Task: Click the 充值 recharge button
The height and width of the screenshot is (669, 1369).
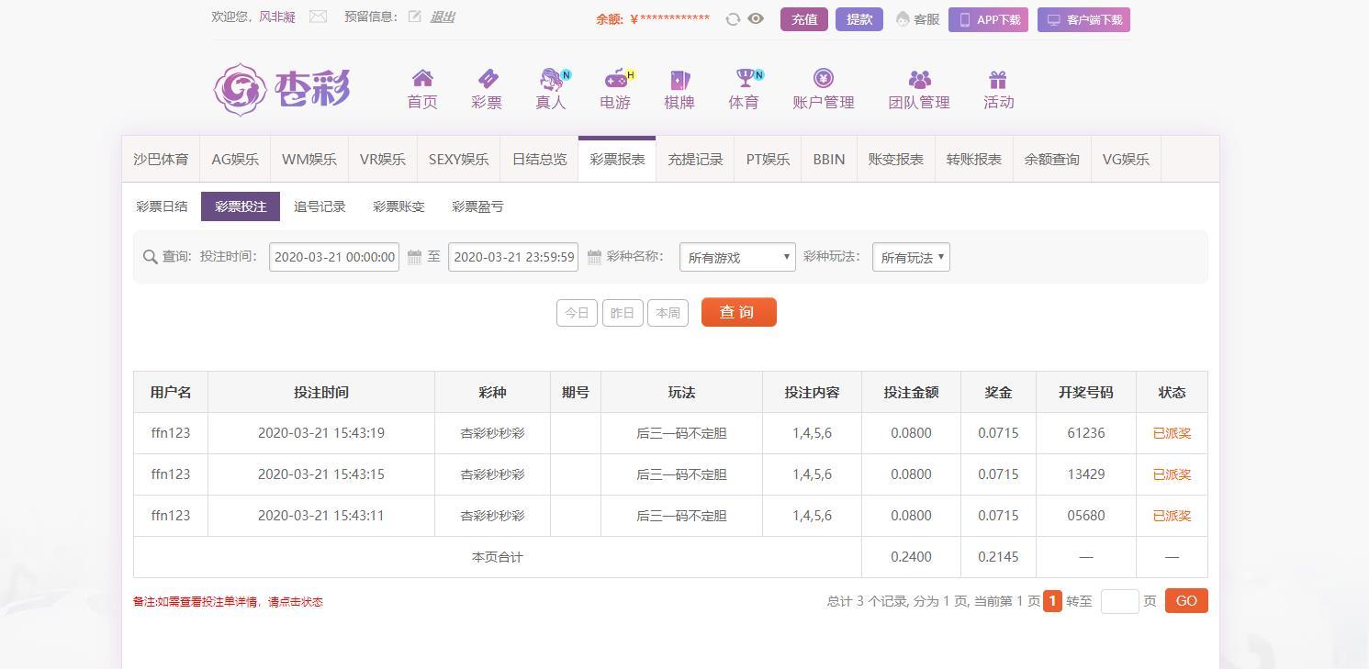Action: (x=804, y=19)
